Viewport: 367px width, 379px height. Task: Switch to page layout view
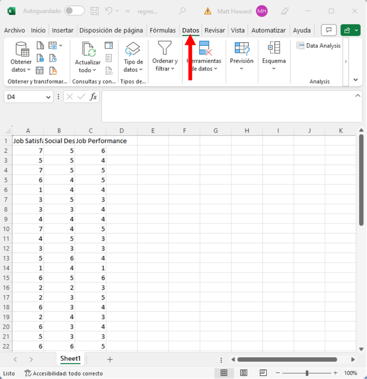coord(243,373)
